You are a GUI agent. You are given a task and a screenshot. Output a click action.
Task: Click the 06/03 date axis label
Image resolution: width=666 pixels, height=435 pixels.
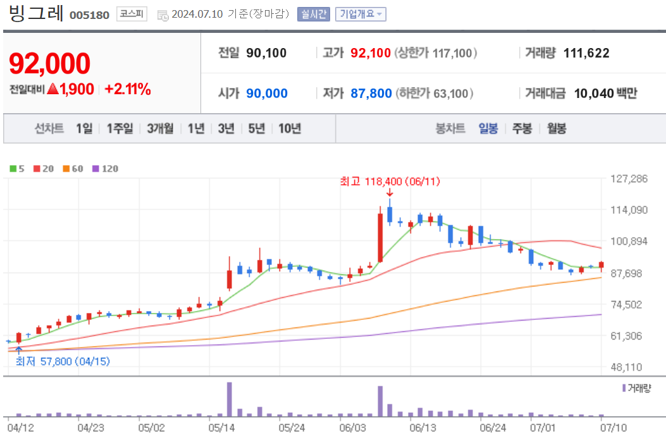tap(352, 428)
